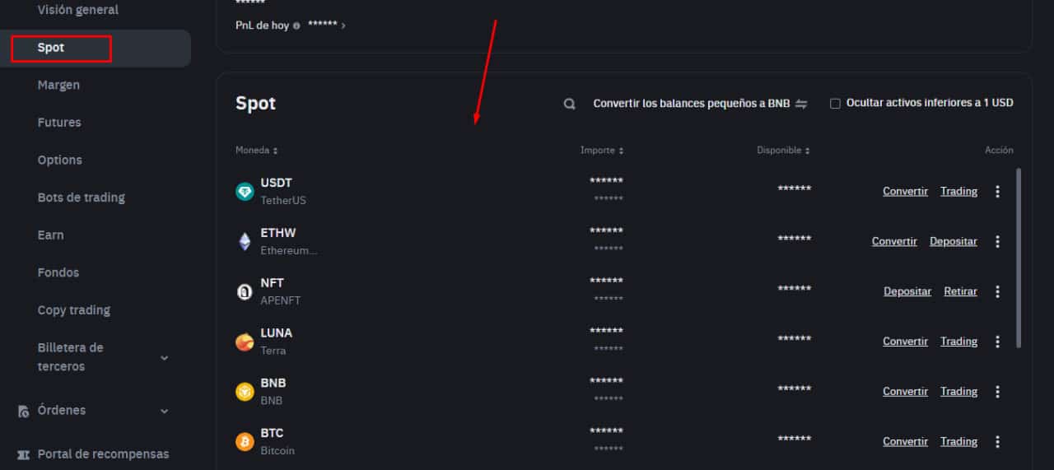Open more options menu for LUNA row
This screenshot has width=1054, height=470.
pos(997,342)
